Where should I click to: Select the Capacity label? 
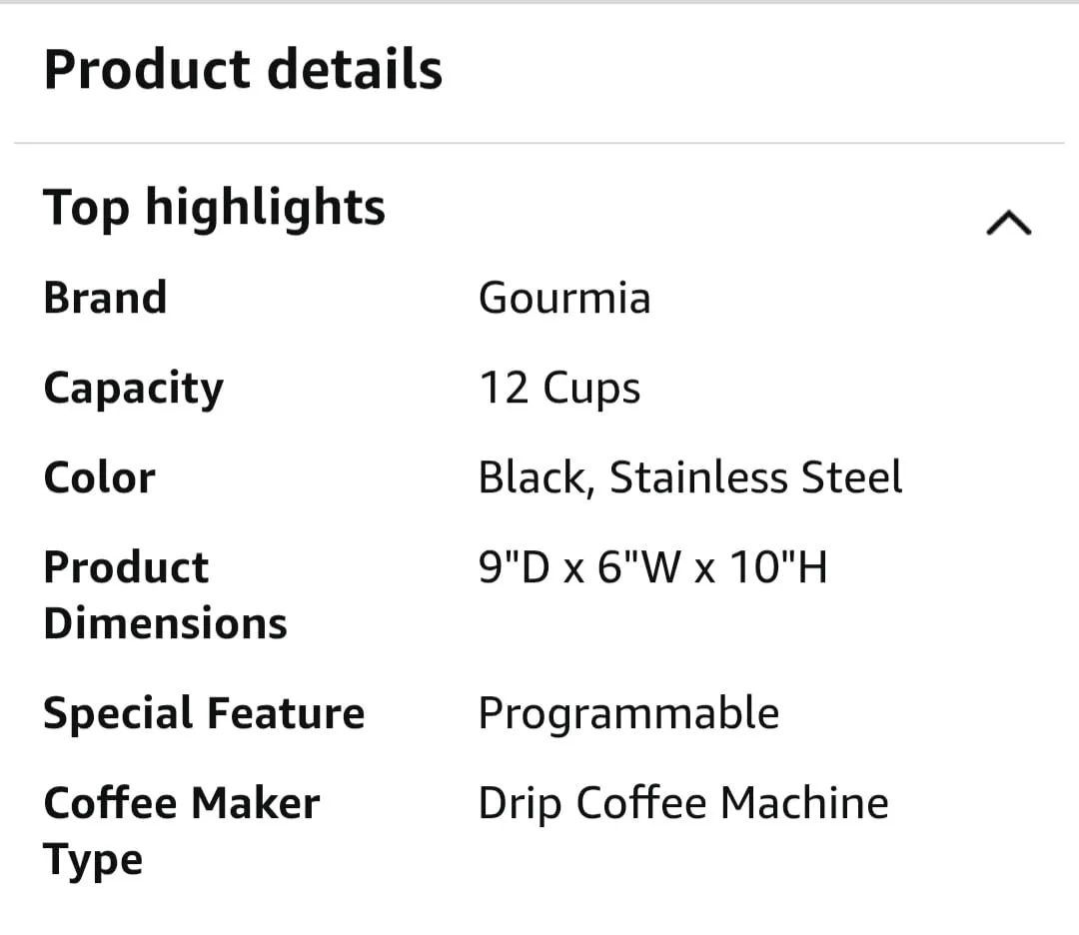(134, 389)
